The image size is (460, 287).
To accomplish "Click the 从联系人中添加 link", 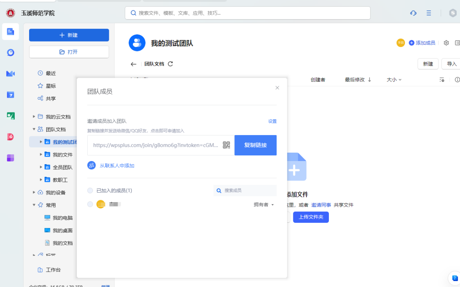I will 117,165.
